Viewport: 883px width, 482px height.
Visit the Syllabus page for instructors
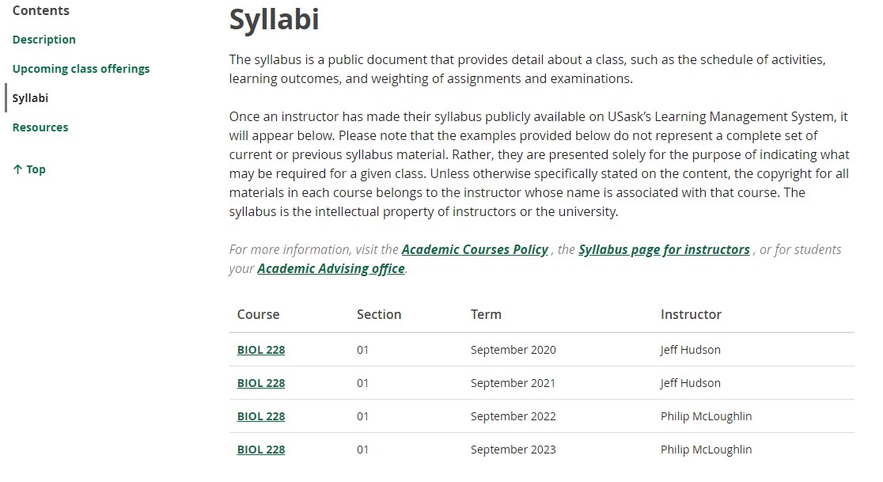click(x=664, y=249)
